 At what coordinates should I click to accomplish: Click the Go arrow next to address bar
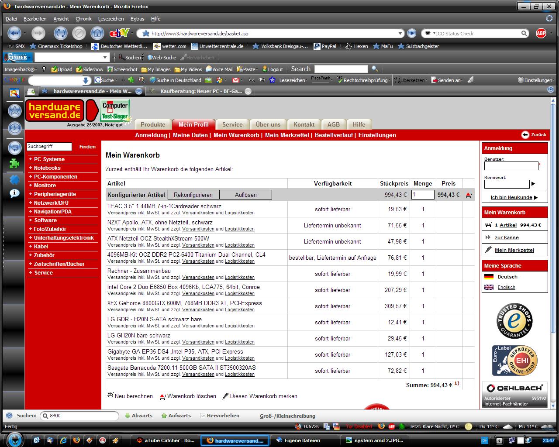click(411, 33)
